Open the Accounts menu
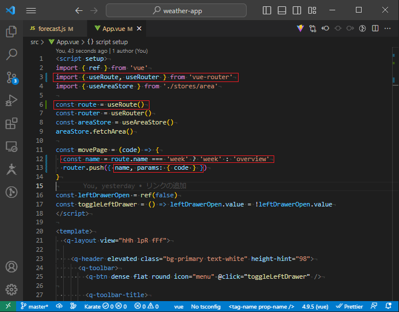 click(11, 267)
